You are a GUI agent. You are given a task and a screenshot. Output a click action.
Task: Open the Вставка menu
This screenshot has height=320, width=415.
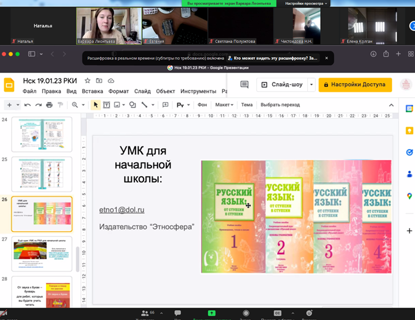point(92,91)
